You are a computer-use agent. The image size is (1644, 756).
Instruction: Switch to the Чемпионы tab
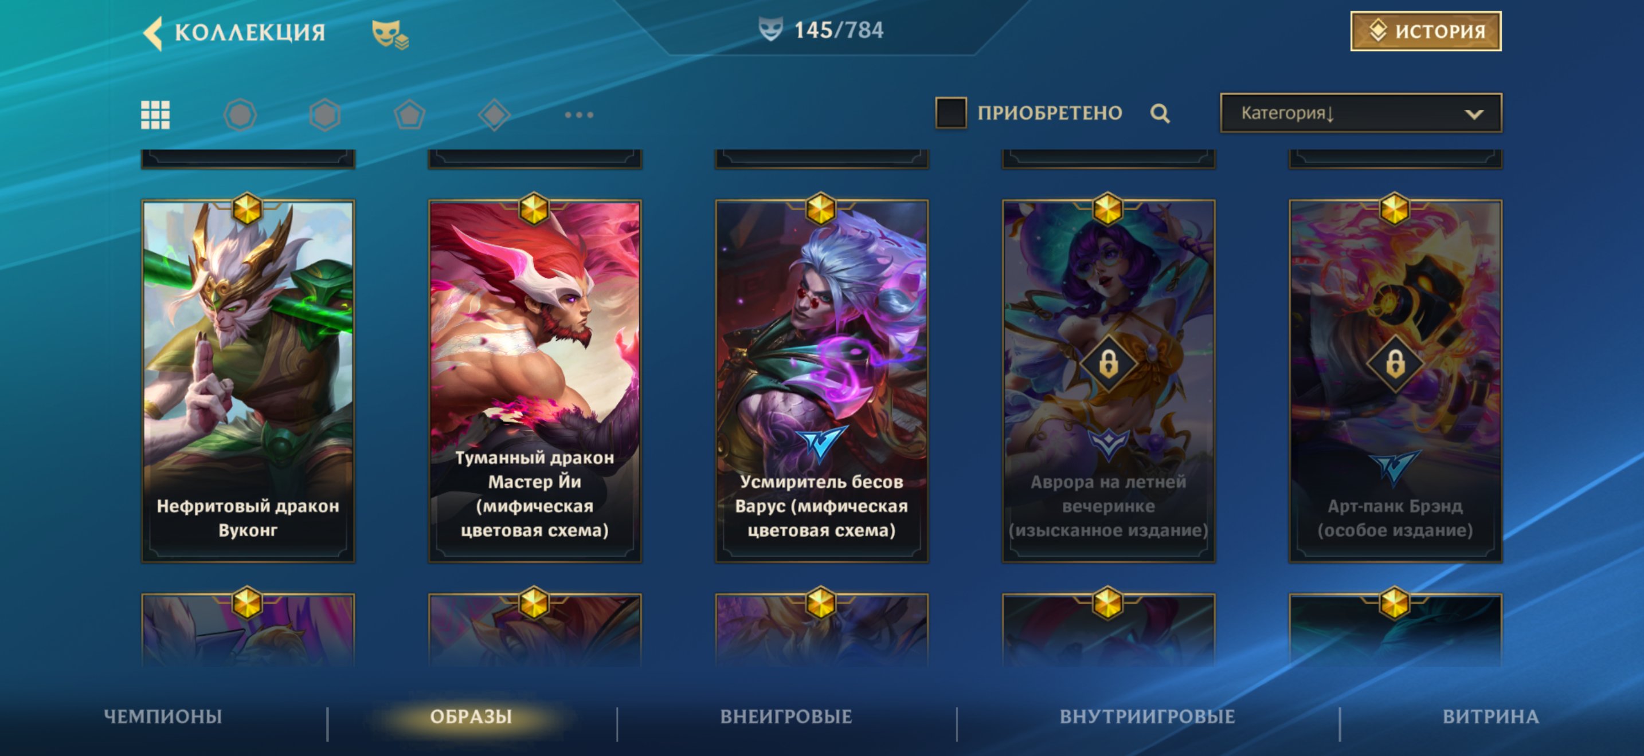pyautogui.click(x=163, y=716)
